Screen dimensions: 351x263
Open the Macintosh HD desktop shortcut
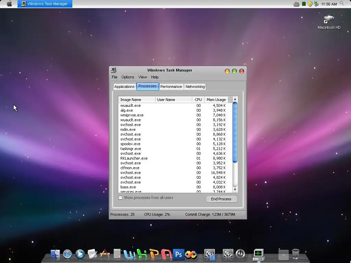click(x=329, y=22)
